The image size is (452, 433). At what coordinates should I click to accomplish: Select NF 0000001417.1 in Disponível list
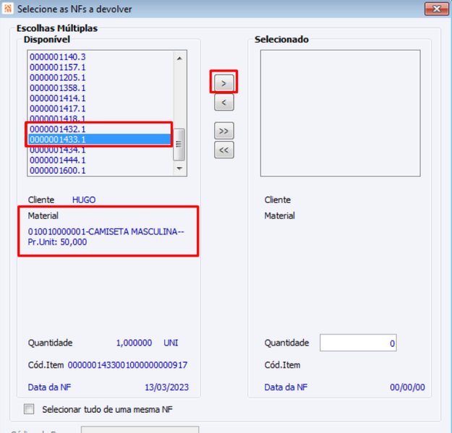[100, 109]
